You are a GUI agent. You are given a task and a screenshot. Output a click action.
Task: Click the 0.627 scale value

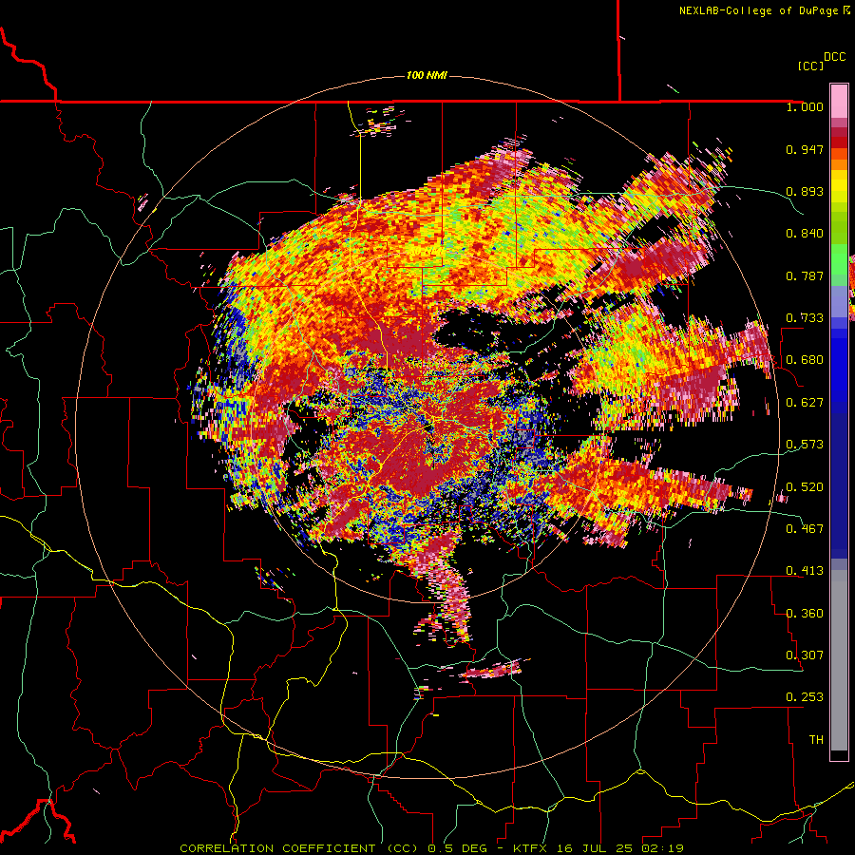click(x=805, y=403)
